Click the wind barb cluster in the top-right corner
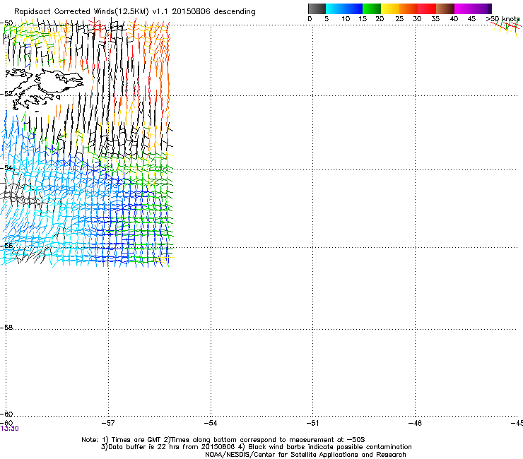523x459 pixels. 507,28
